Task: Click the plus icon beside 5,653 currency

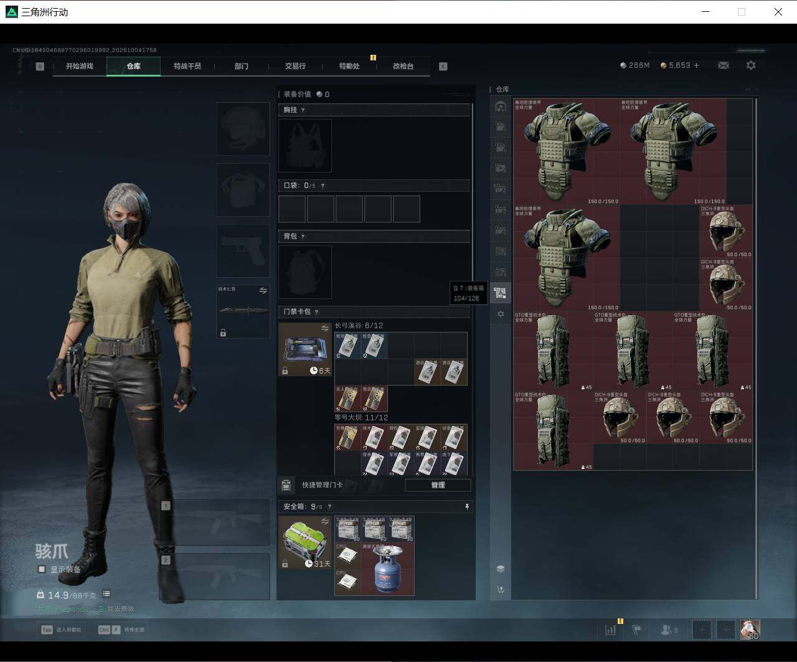Action: pyautogui.click(x=696, y=65)
